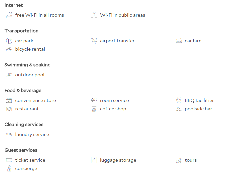226x177 pixels.
Task: Select the restaurant text label
Action: 27,109
